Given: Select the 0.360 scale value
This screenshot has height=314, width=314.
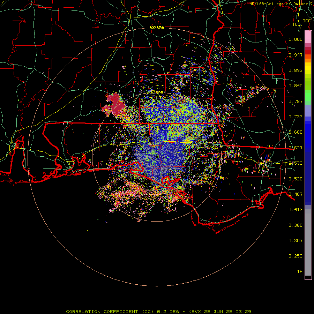Looking at the screenshot, I should click(296, 225).
